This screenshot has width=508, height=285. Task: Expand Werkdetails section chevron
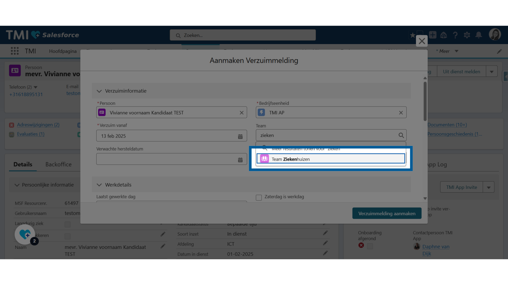pos(99,184)
